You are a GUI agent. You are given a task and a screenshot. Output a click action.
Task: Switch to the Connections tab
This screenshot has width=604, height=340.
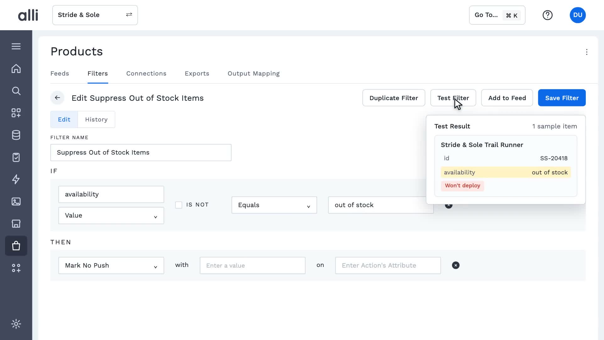[x=146, y=73]
